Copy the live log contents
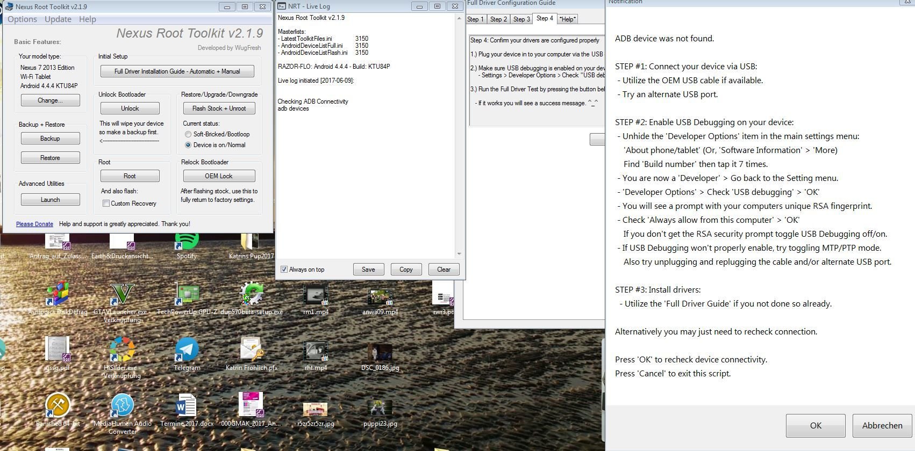 click(x=406, y=270)
